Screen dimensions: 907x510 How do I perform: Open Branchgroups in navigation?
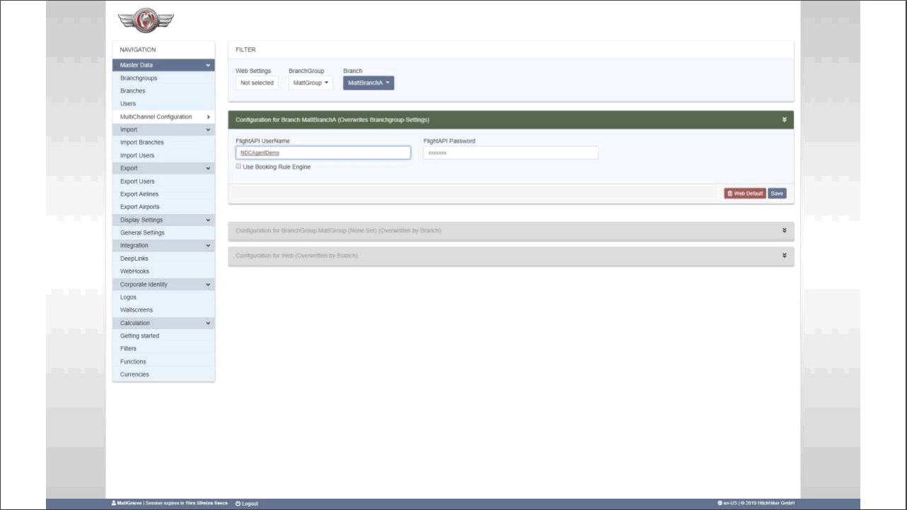[x=139, y=78]
